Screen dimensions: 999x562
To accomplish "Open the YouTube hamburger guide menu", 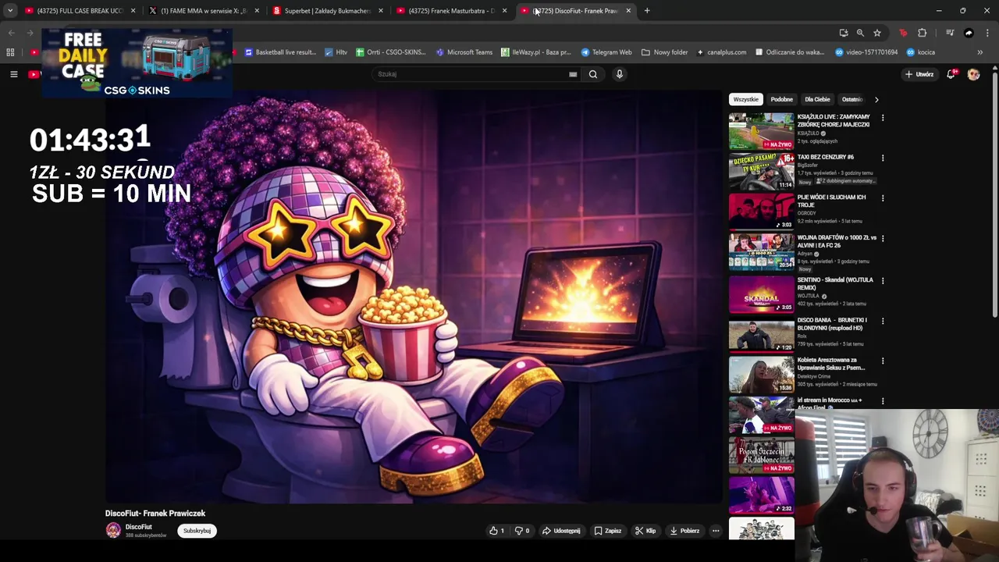I will click(13, 74).
